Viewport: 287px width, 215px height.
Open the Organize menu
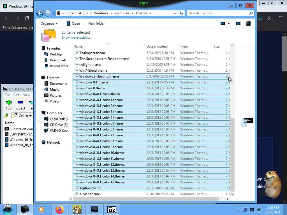click(49, 24)
